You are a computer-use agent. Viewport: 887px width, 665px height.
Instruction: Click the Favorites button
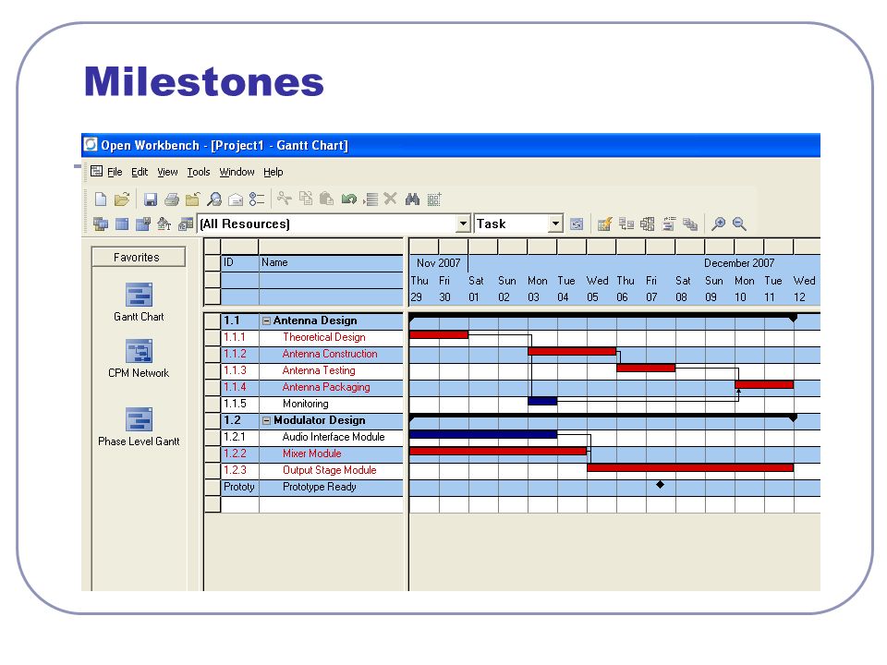click(138, 258)
